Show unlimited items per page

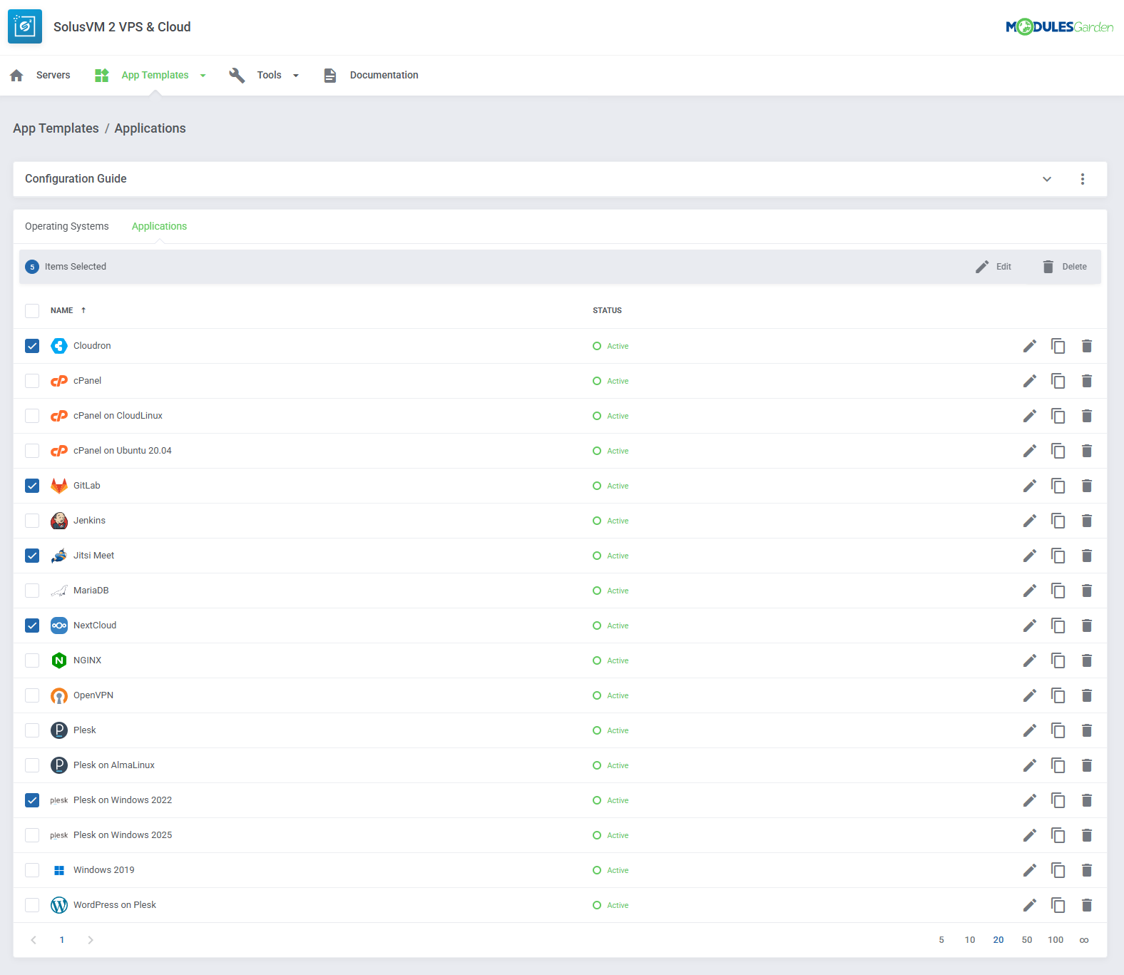1084,940
